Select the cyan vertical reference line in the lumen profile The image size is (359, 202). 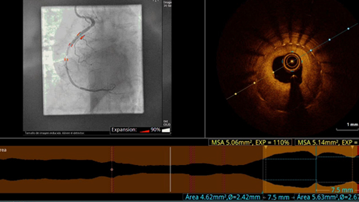(x=316, y=169)
